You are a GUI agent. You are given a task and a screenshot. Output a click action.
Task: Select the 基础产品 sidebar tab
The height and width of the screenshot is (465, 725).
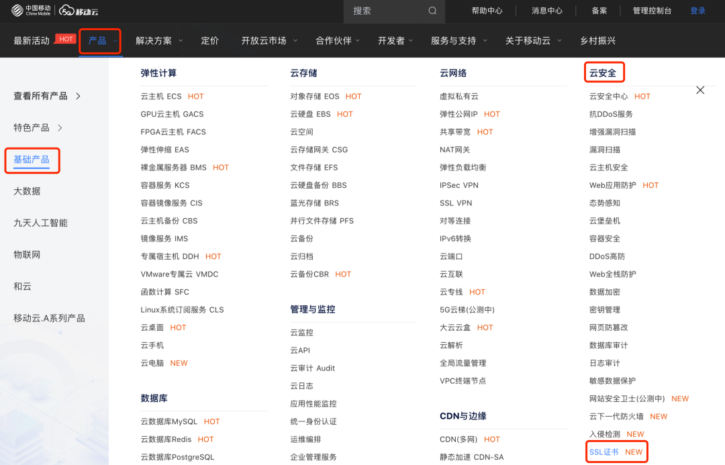(32, 160)
